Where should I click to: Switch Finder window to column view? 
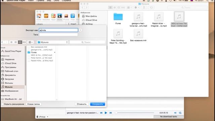tap(119, 7)
